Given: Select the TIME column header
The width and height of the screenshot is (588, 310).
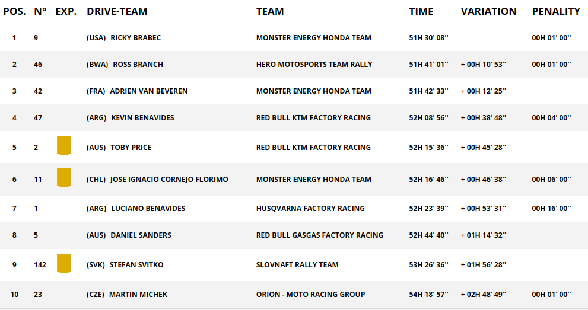Looking at the screenshot, I should [421, 11].
